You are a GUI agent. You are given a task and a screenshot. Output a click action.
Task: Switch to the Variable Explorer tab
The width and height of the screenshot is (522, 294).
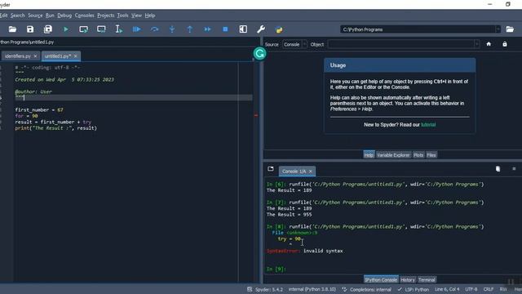click(393, 155)
